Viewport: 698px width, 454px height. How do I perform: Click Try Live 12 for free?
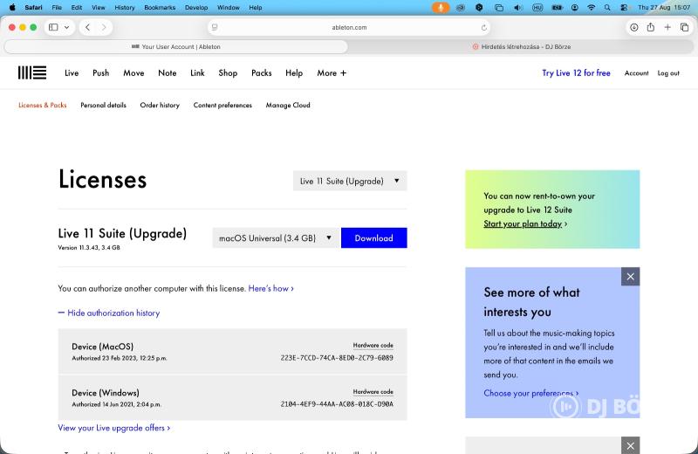[576, 73]
